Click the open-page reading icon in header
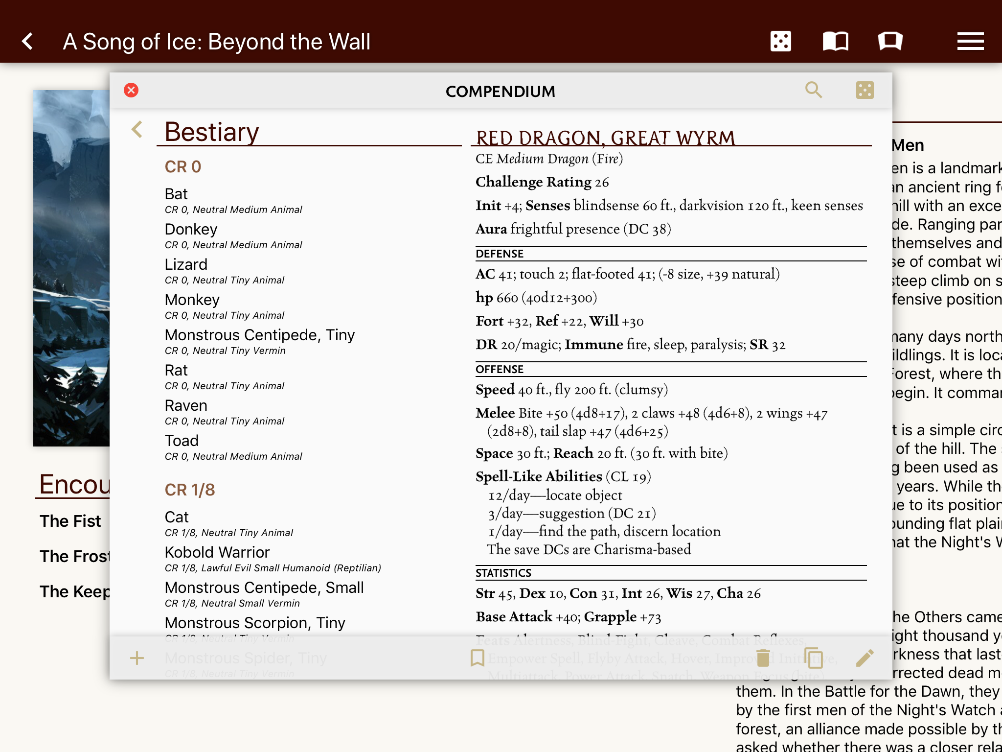 click(890, 41)
